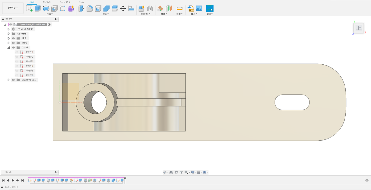Select the Create Form tool
The width and height of the screenshot is (371, 190).
(x=71, y=9)
